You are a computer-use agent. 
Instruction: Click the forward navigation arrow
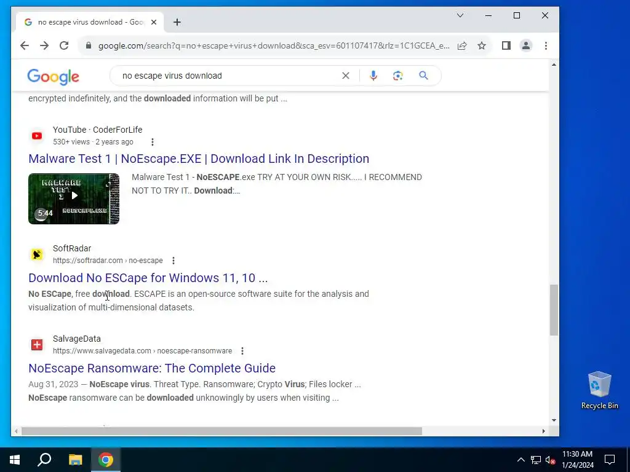(x=44, y=45)
